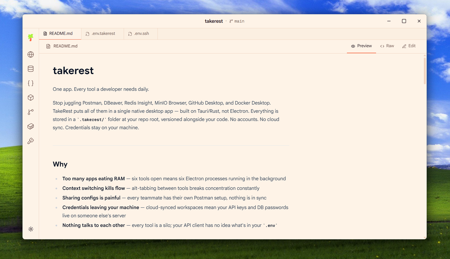The width and height of the screenshot is (450, 259).
Task: Open the curly braces JSON panel
Action: [31, 83]
